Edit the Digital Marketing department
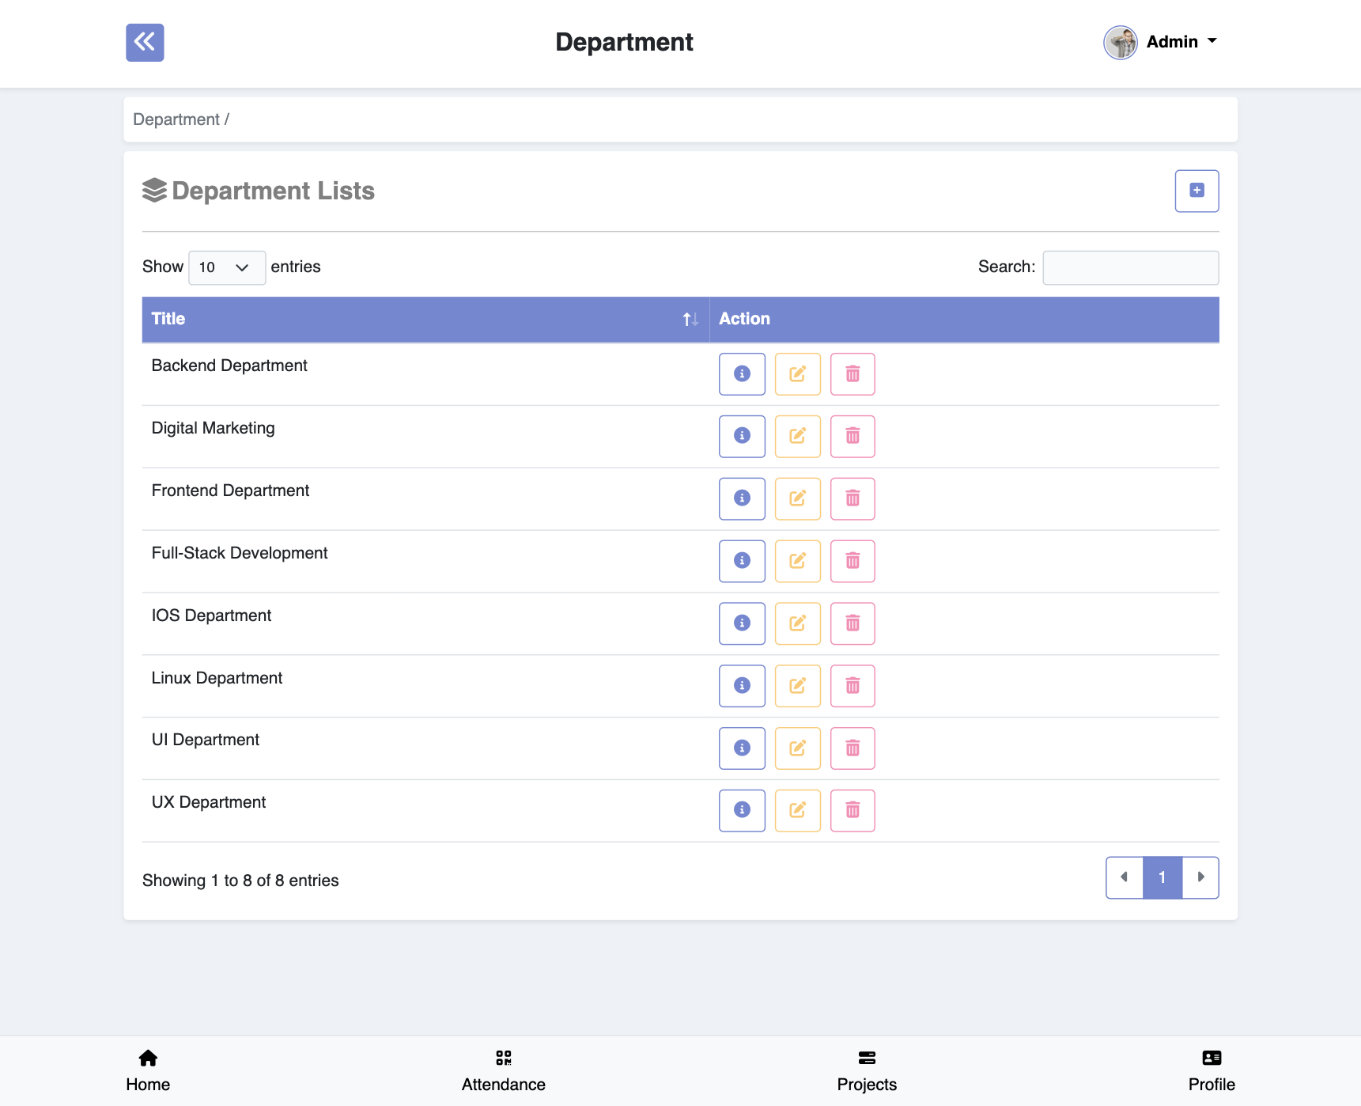 pos(797,436)
